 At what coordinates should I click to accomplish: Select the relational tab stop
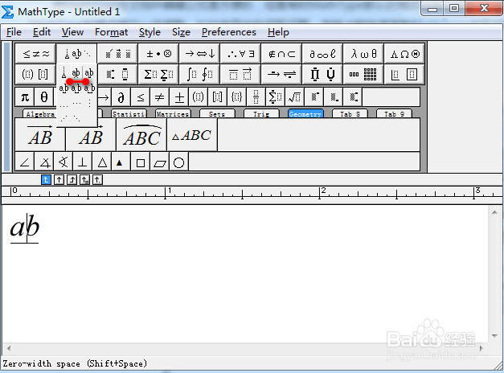click(84, 180)
